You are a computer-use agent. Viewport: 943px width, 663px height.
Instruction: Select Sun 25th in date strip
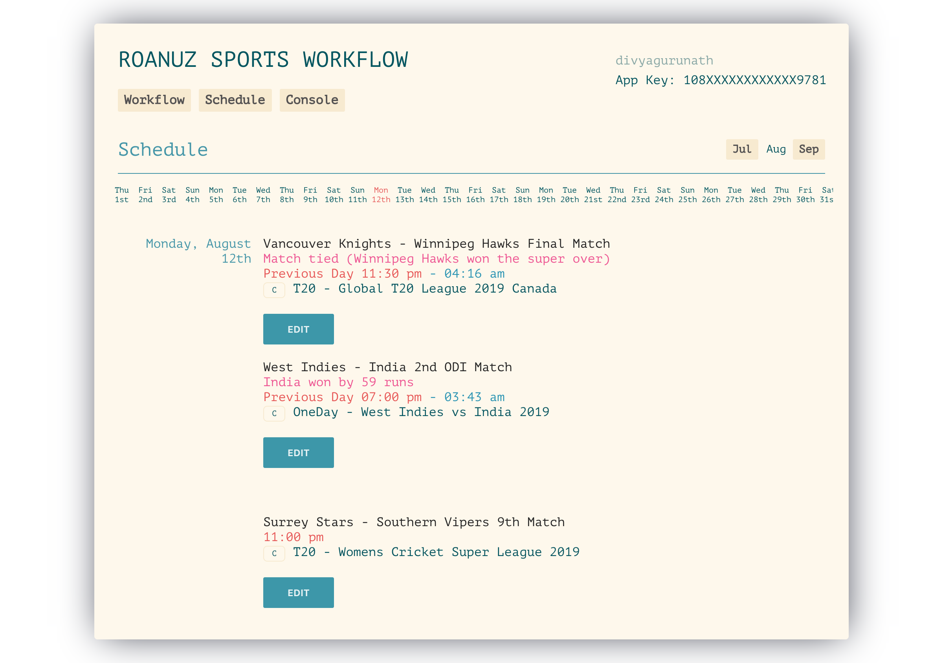(688, 195)
